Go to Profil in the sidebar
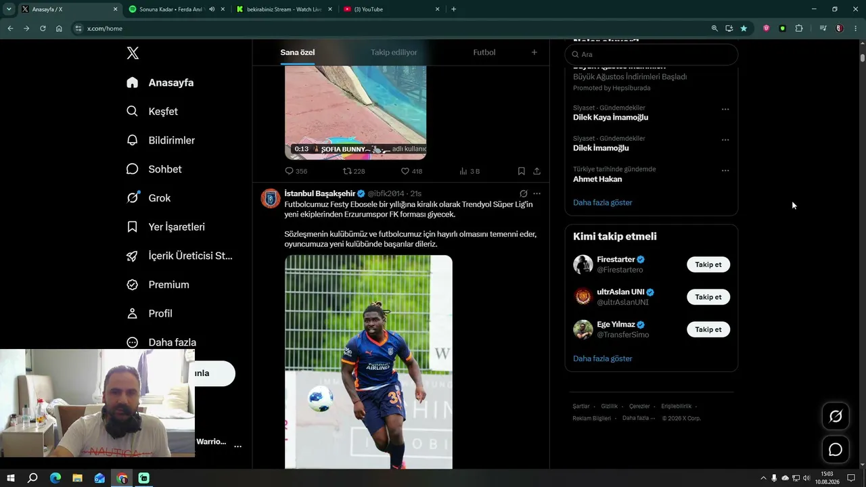Viewport: 866px width, 487px height. pos(149,314)
